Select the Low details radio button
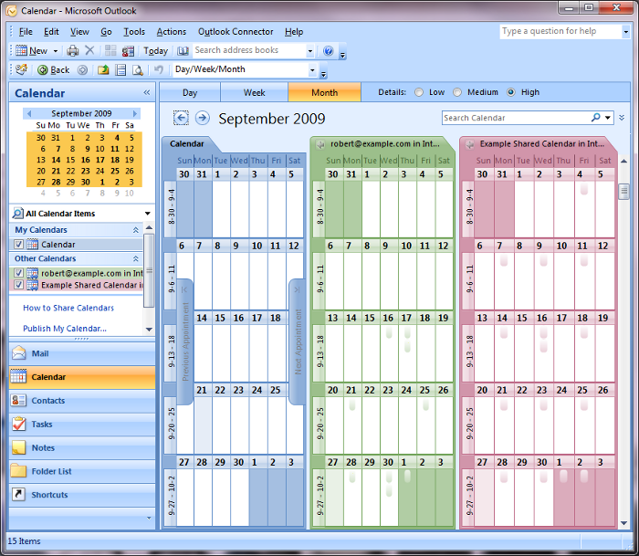639x556 pixels. [x=418, y=92]
